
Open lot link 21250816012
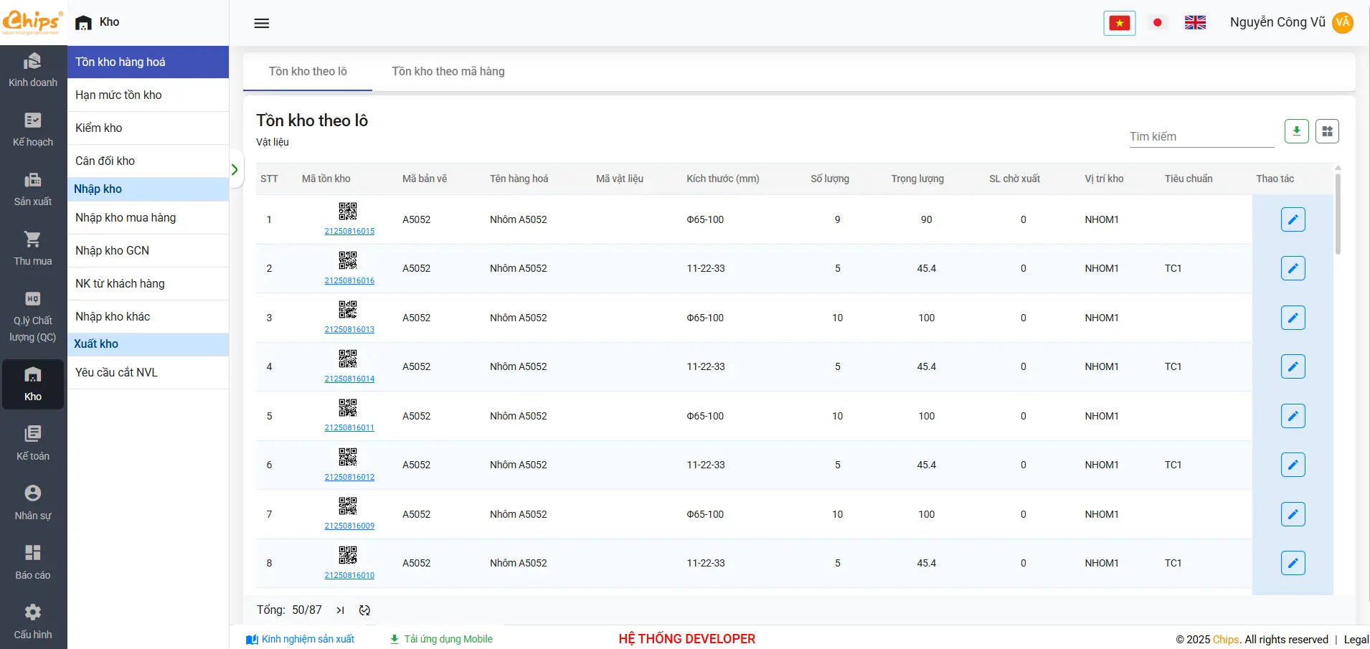tap(349, 477)
